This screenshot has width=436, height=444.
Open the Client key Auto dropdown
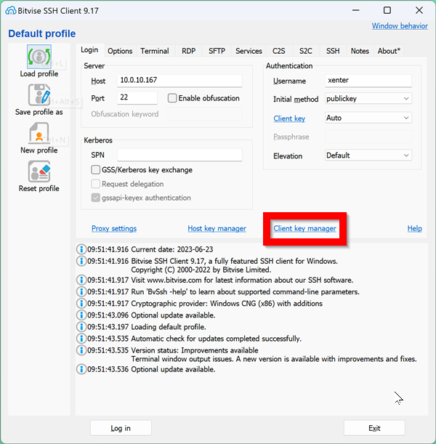368,118
